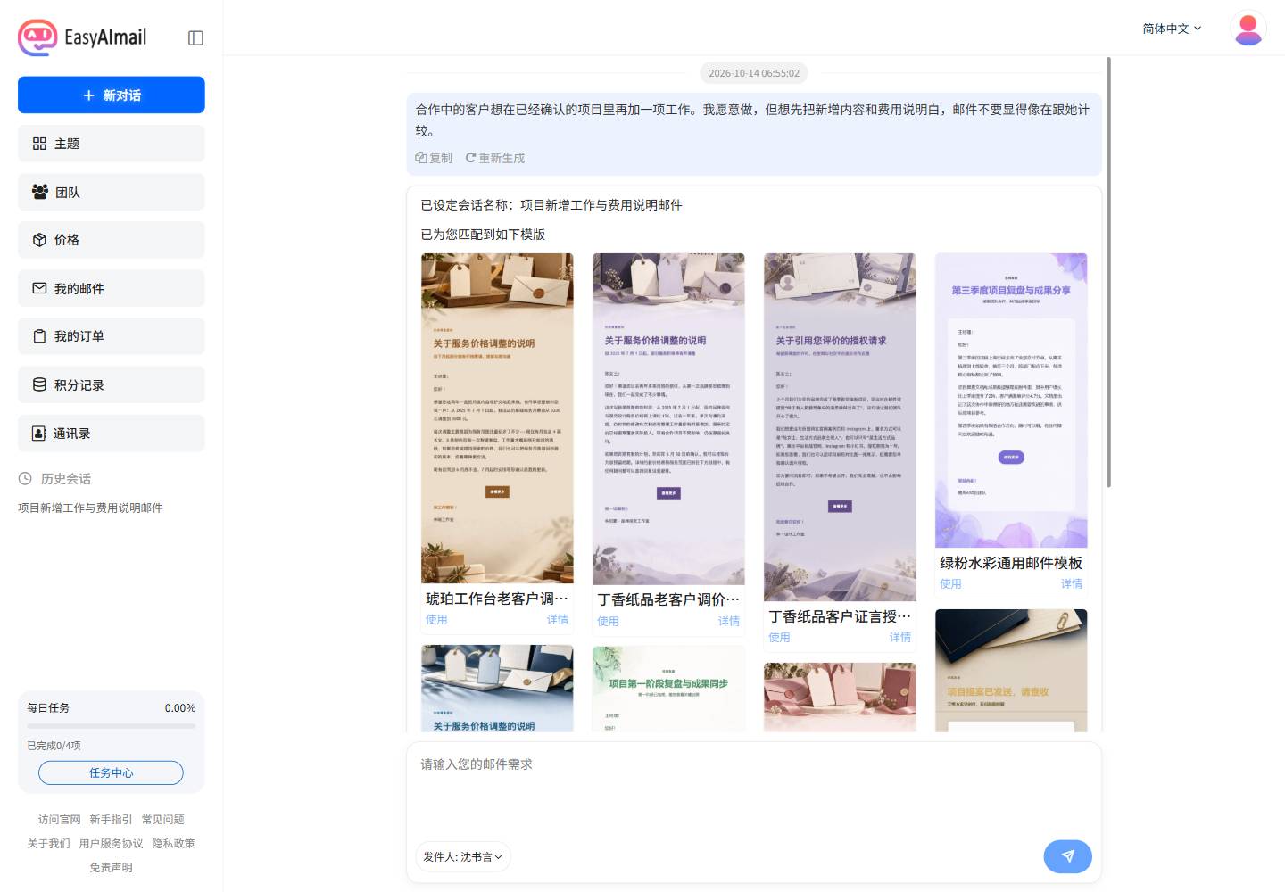Open the 常见问题 FAQ link

point(162,819)
